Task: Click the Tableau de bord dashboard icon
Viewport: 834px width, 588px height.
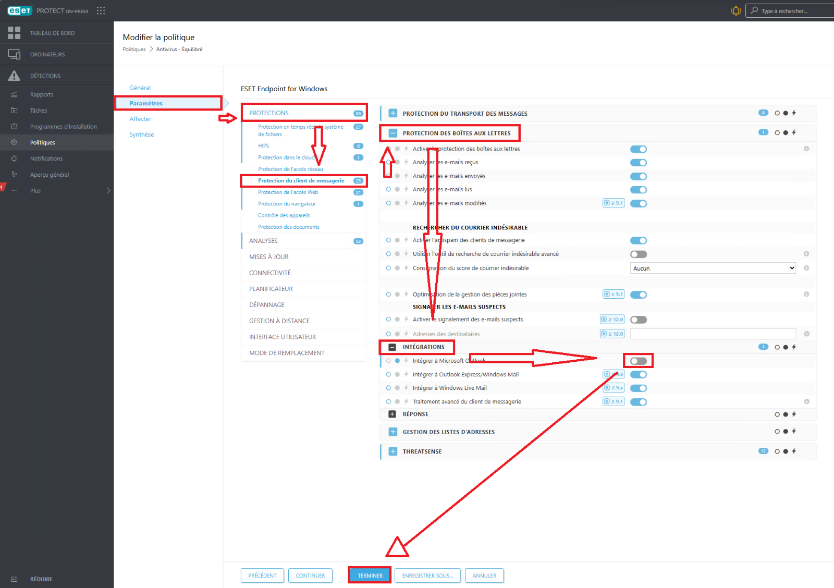Action: coord(14,33)
